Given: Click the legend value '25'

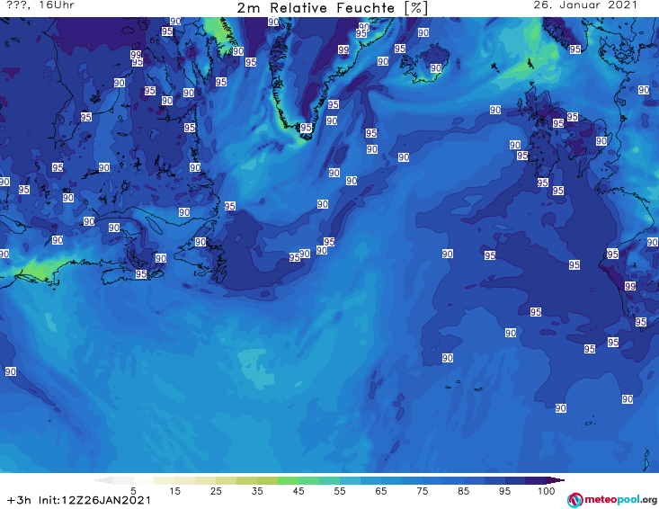Looking at the screenshot, I should tap(216, 491).
